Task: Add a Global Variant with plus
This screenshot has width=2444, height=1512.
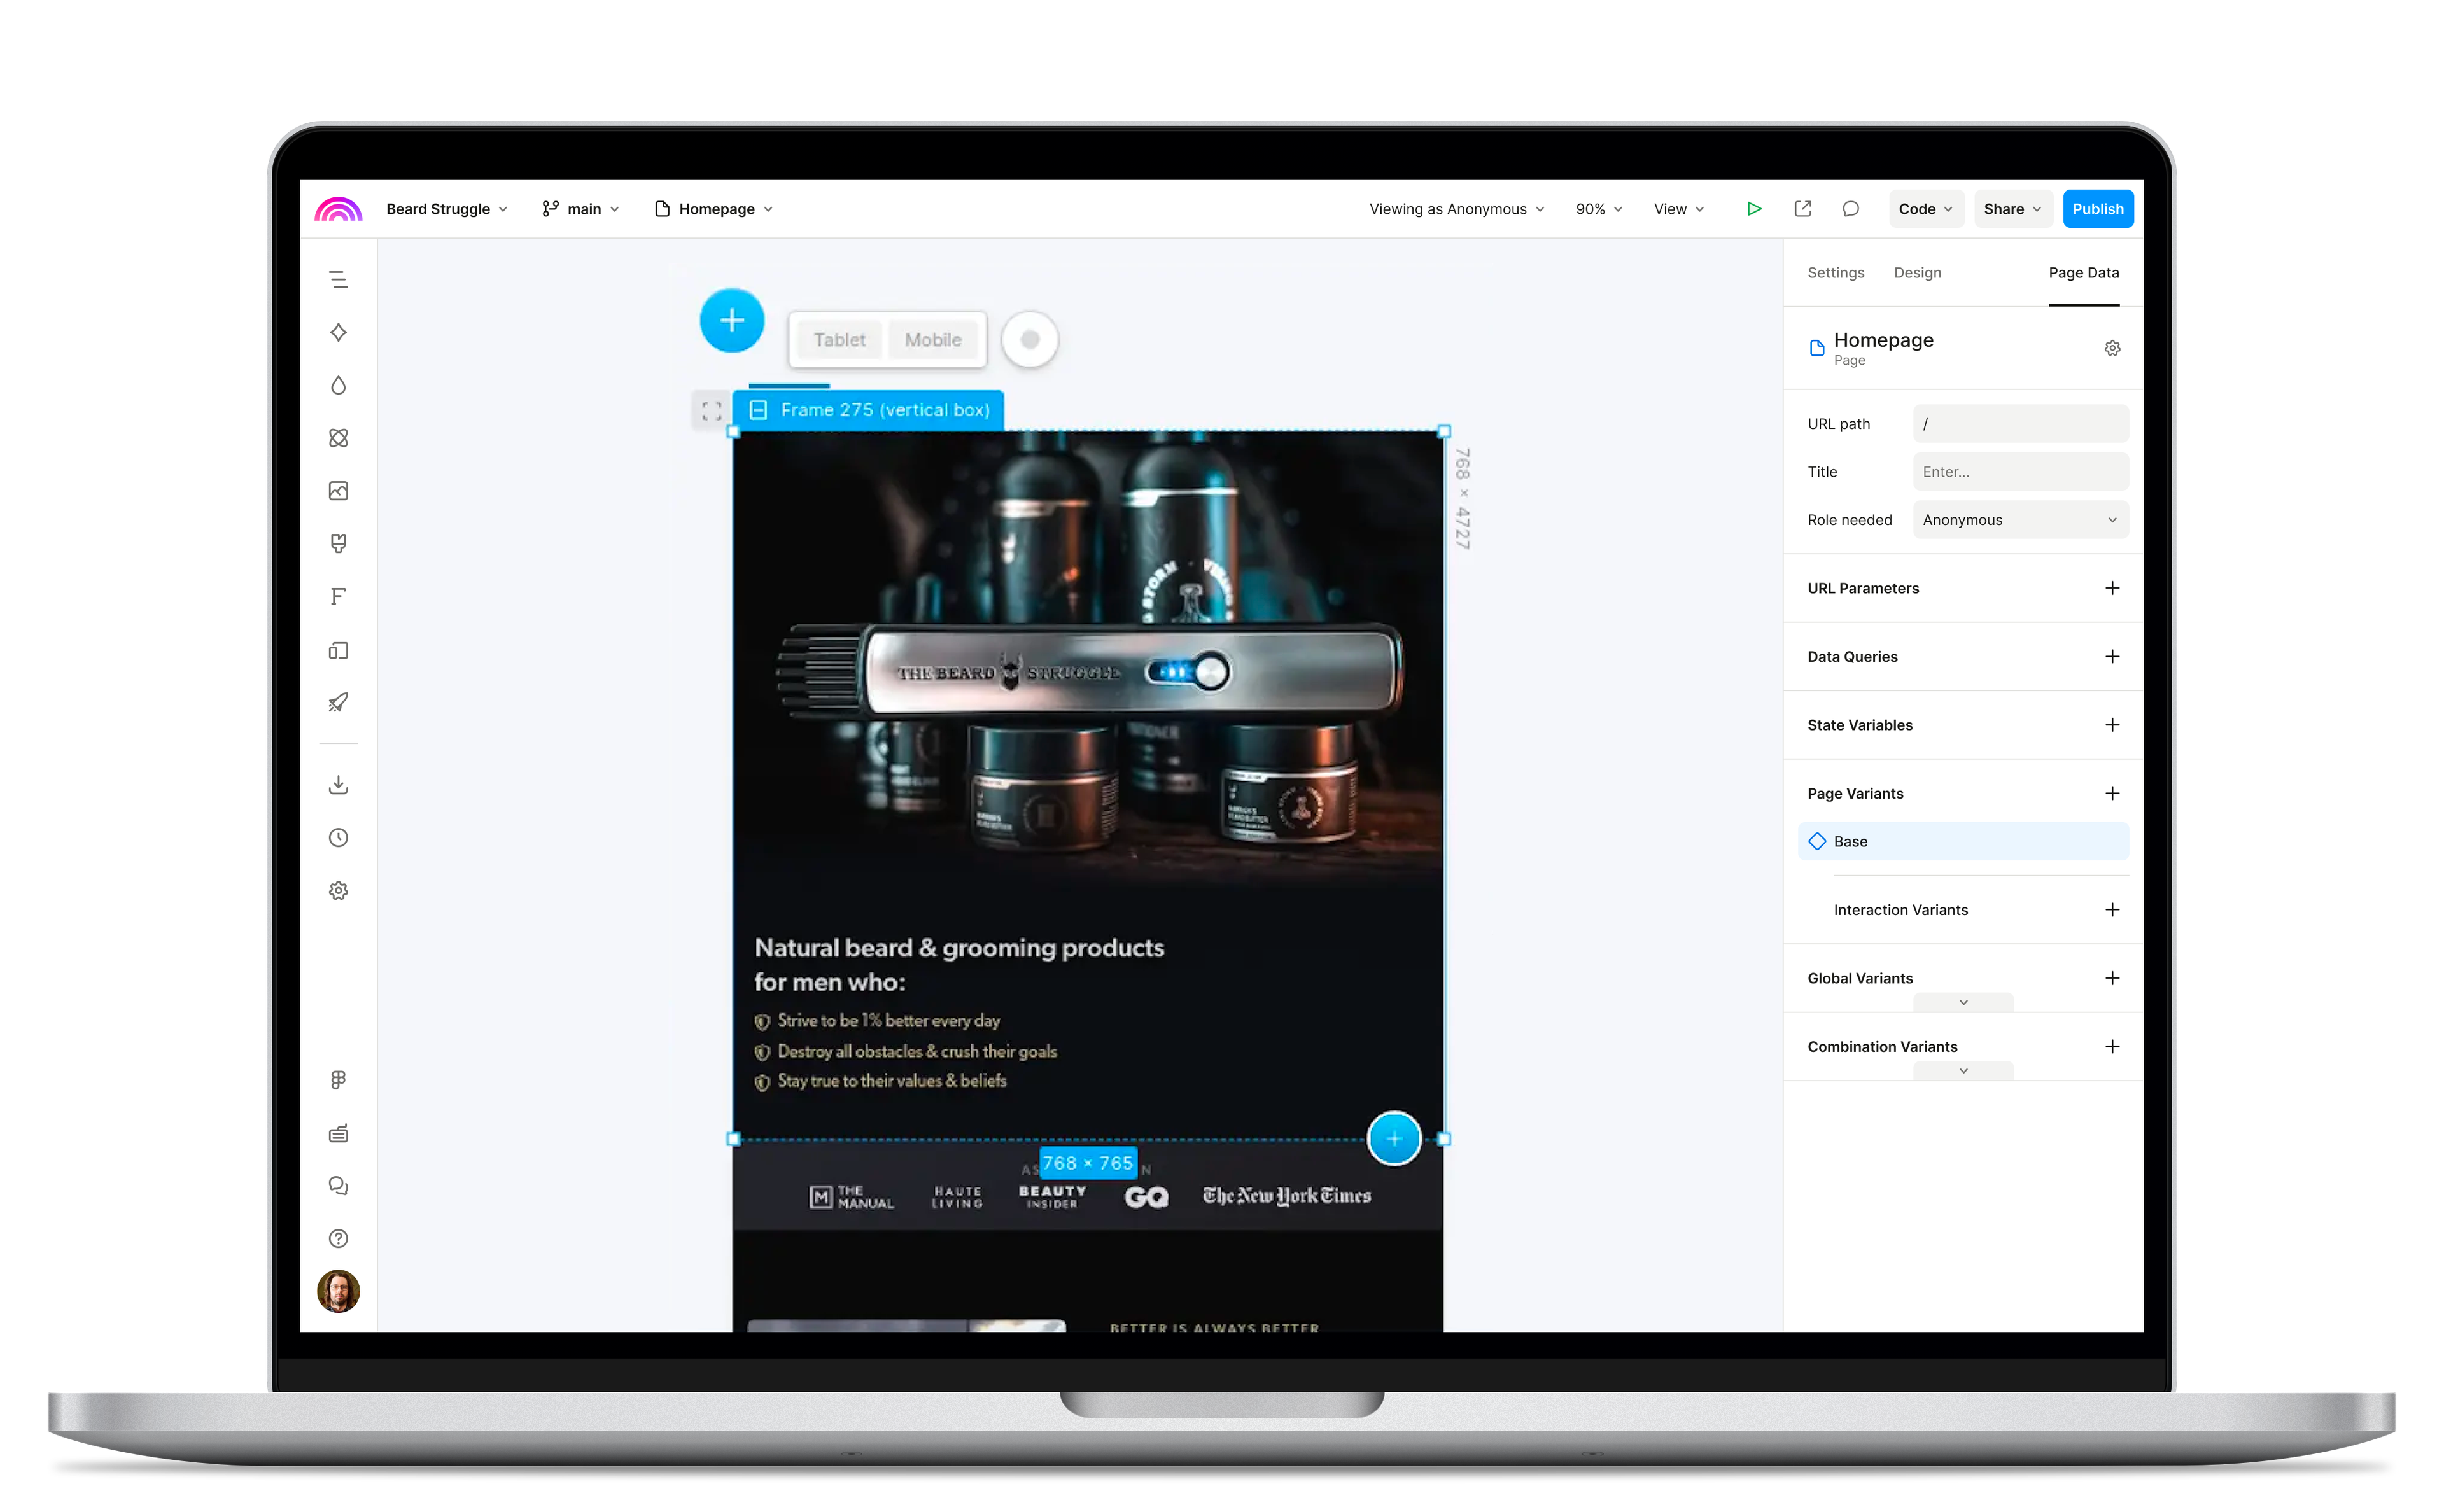Action: click(x=2112, y=978)
